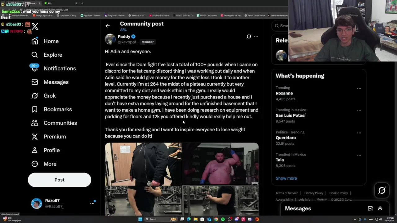Open Windows Start menu
The image size is (397, 223).
coord(140,219)
